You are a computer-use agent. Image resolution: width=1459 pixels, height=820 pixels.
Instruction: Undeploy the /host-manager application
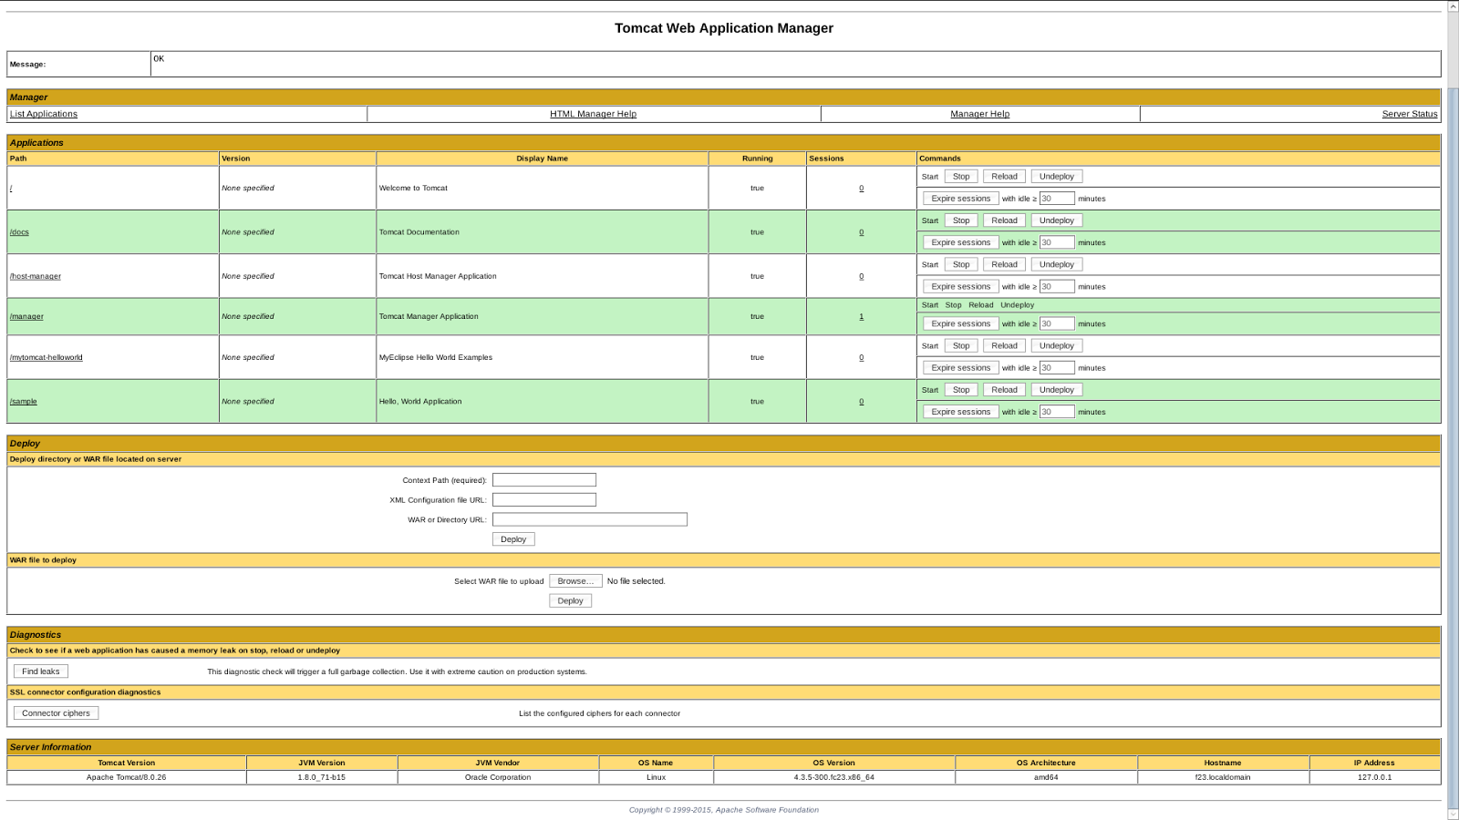pyautogui.click(x=1057, y=264)
